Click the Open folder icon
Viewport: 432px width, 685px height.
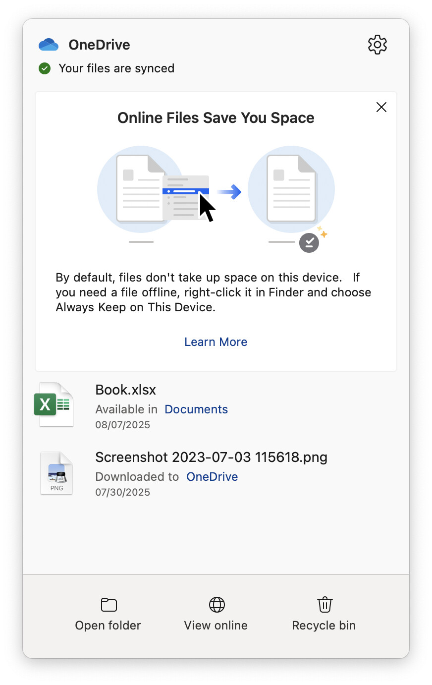(x=108, y=605)
